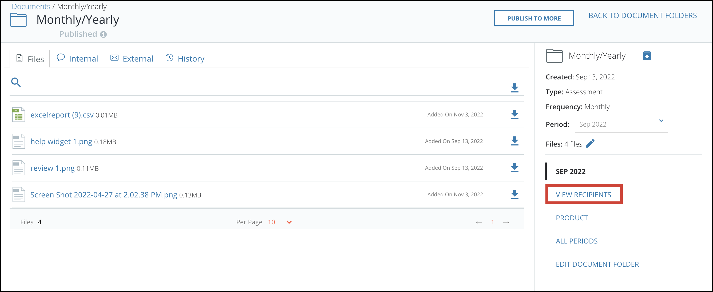The image size is (713, 292).
Task: Switch to the Internal tab
Action: (x=77, y=59)
